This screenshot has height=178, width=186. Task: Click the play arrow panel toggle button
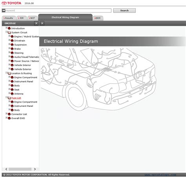[42, 23]
